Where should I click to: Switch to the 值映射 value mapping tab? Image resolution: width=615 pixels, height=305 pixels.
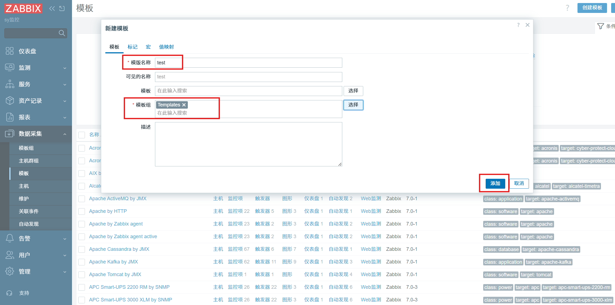(x=166, y=47)
